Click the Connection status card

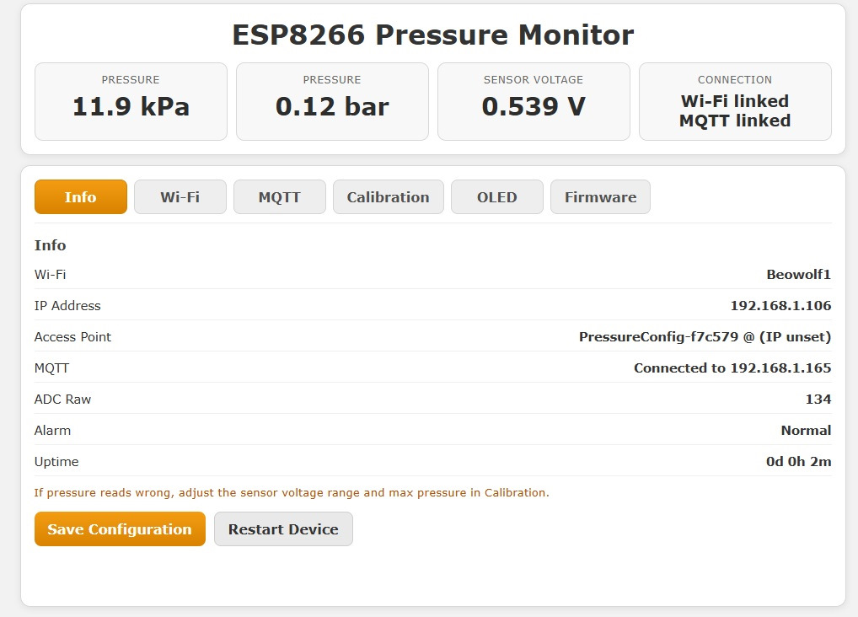(x=735, y=101)
